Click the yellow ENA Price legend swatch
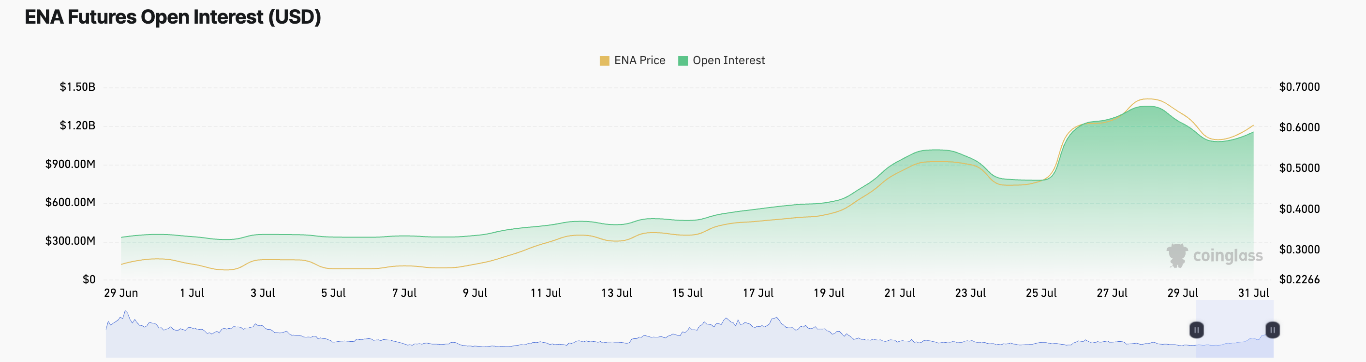The width and height of the screenshot is (1366, 362). [x=605, y=61]
